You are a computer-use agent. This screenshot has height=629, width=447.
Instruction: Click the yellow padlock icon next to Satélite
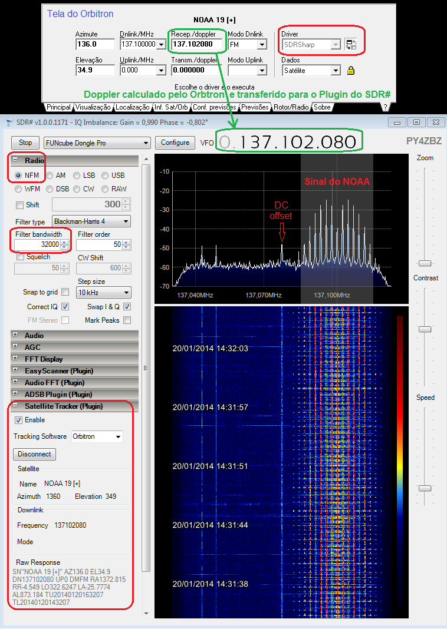351,71
